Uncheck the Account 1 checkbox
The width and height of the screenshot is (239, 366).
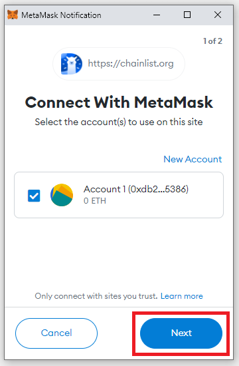tap(34, 196)
